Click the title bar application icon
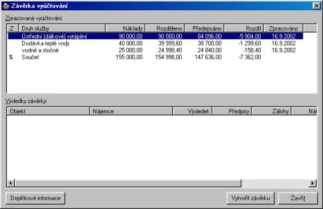Viewport: 323px width, 209px height. point(6,6)
